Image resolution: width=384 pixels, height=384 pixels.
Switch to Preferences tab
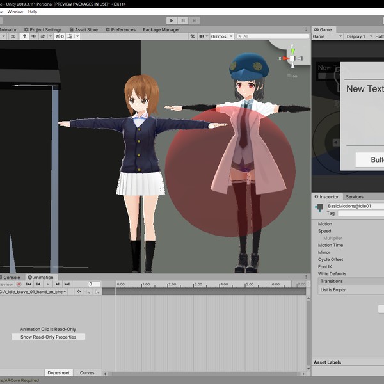click(x=120, y=29)
